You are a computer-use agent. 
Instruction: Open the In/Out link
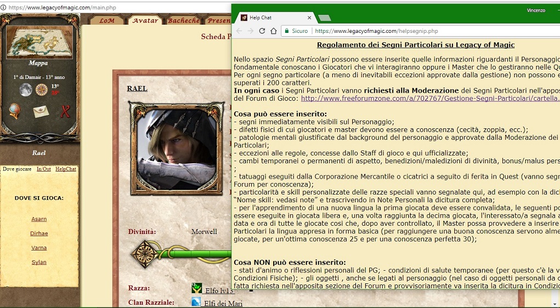pos(44,169)
